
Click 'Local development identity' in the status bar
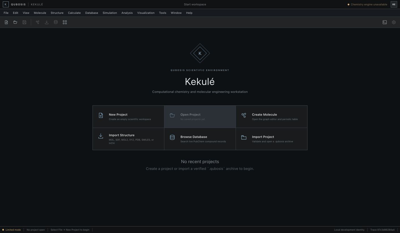[349, 230]
